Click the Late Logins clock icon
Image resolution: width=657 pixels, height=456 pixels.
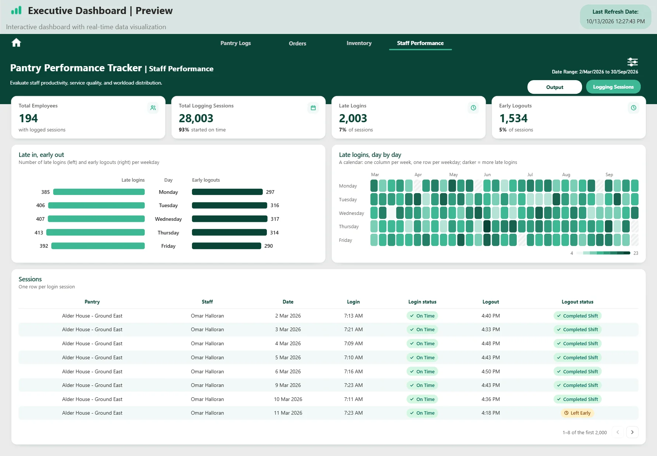[x=473, y=108]
